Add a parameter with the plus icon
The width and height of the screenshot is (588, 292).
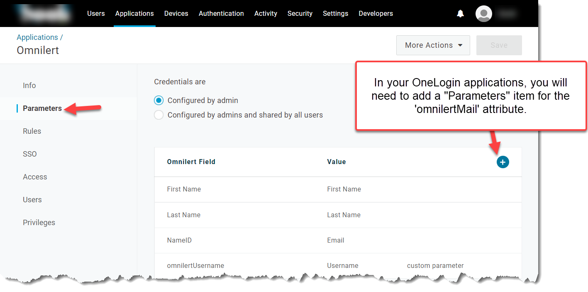coord(503,162)
